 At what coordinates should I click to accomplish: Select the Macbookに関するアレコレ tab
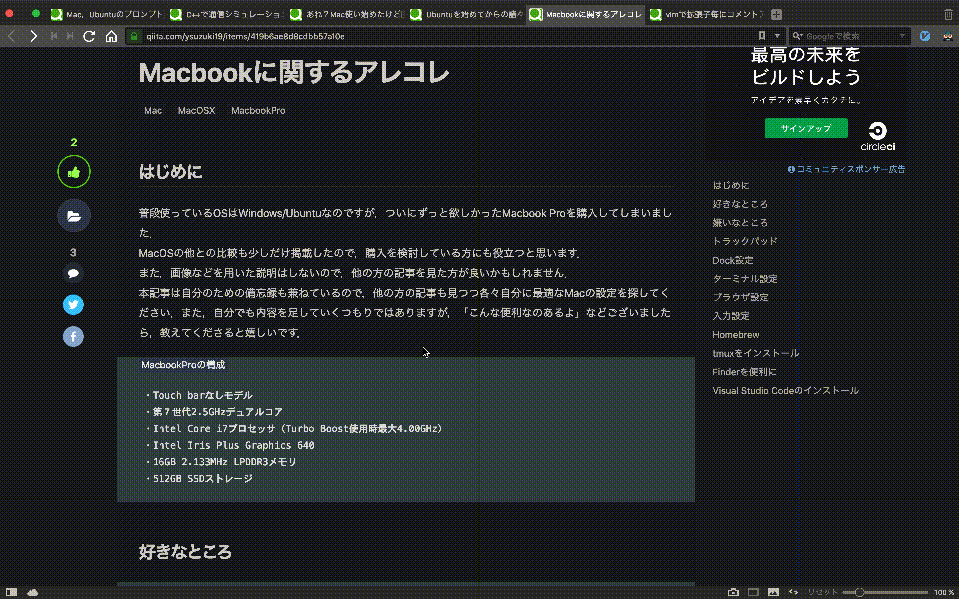tap(586, 15)
